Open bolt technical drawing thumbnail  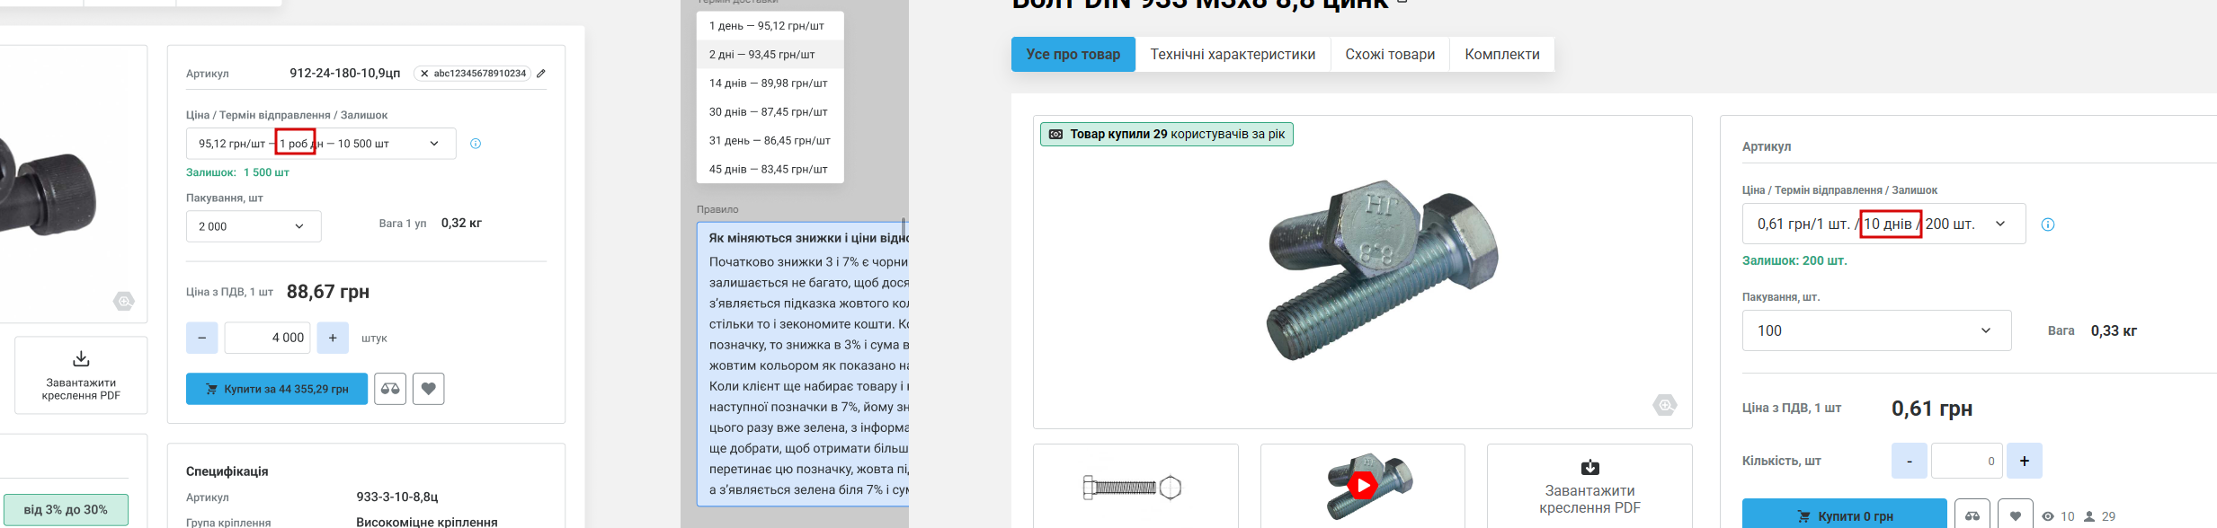1135,486
